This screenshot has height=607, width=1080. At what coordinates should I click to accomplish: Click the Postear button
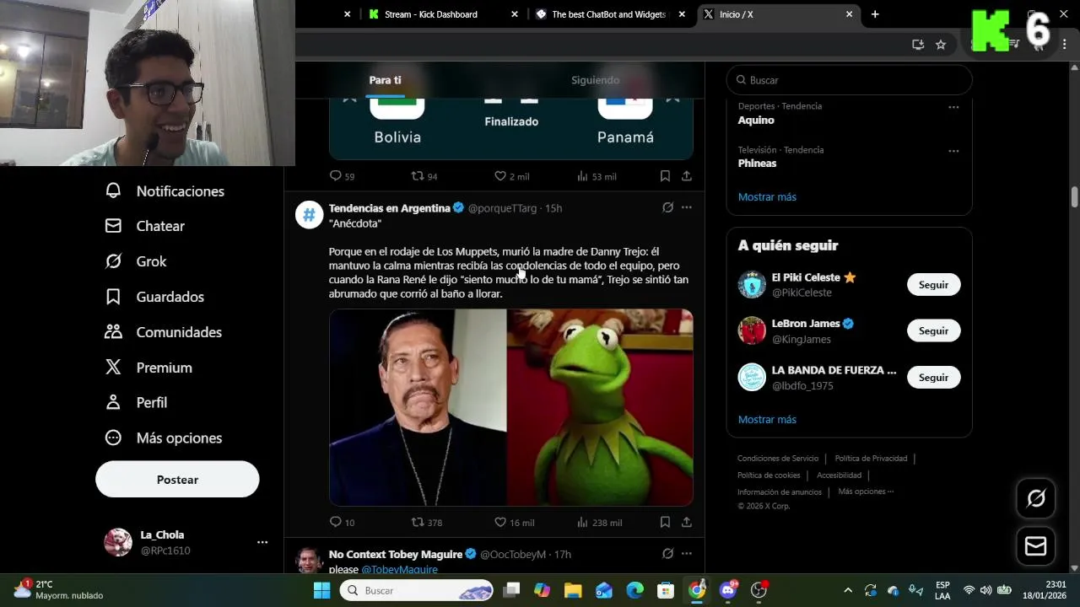coord(177,479)
